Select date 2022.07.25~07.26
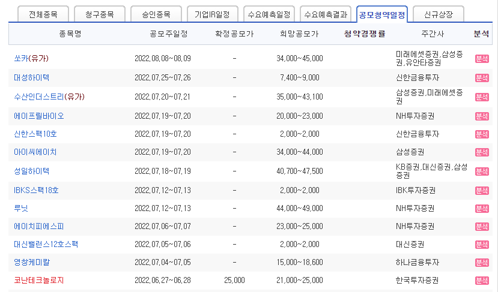Screen dimensions: 498x292 (x=163, y=78)
